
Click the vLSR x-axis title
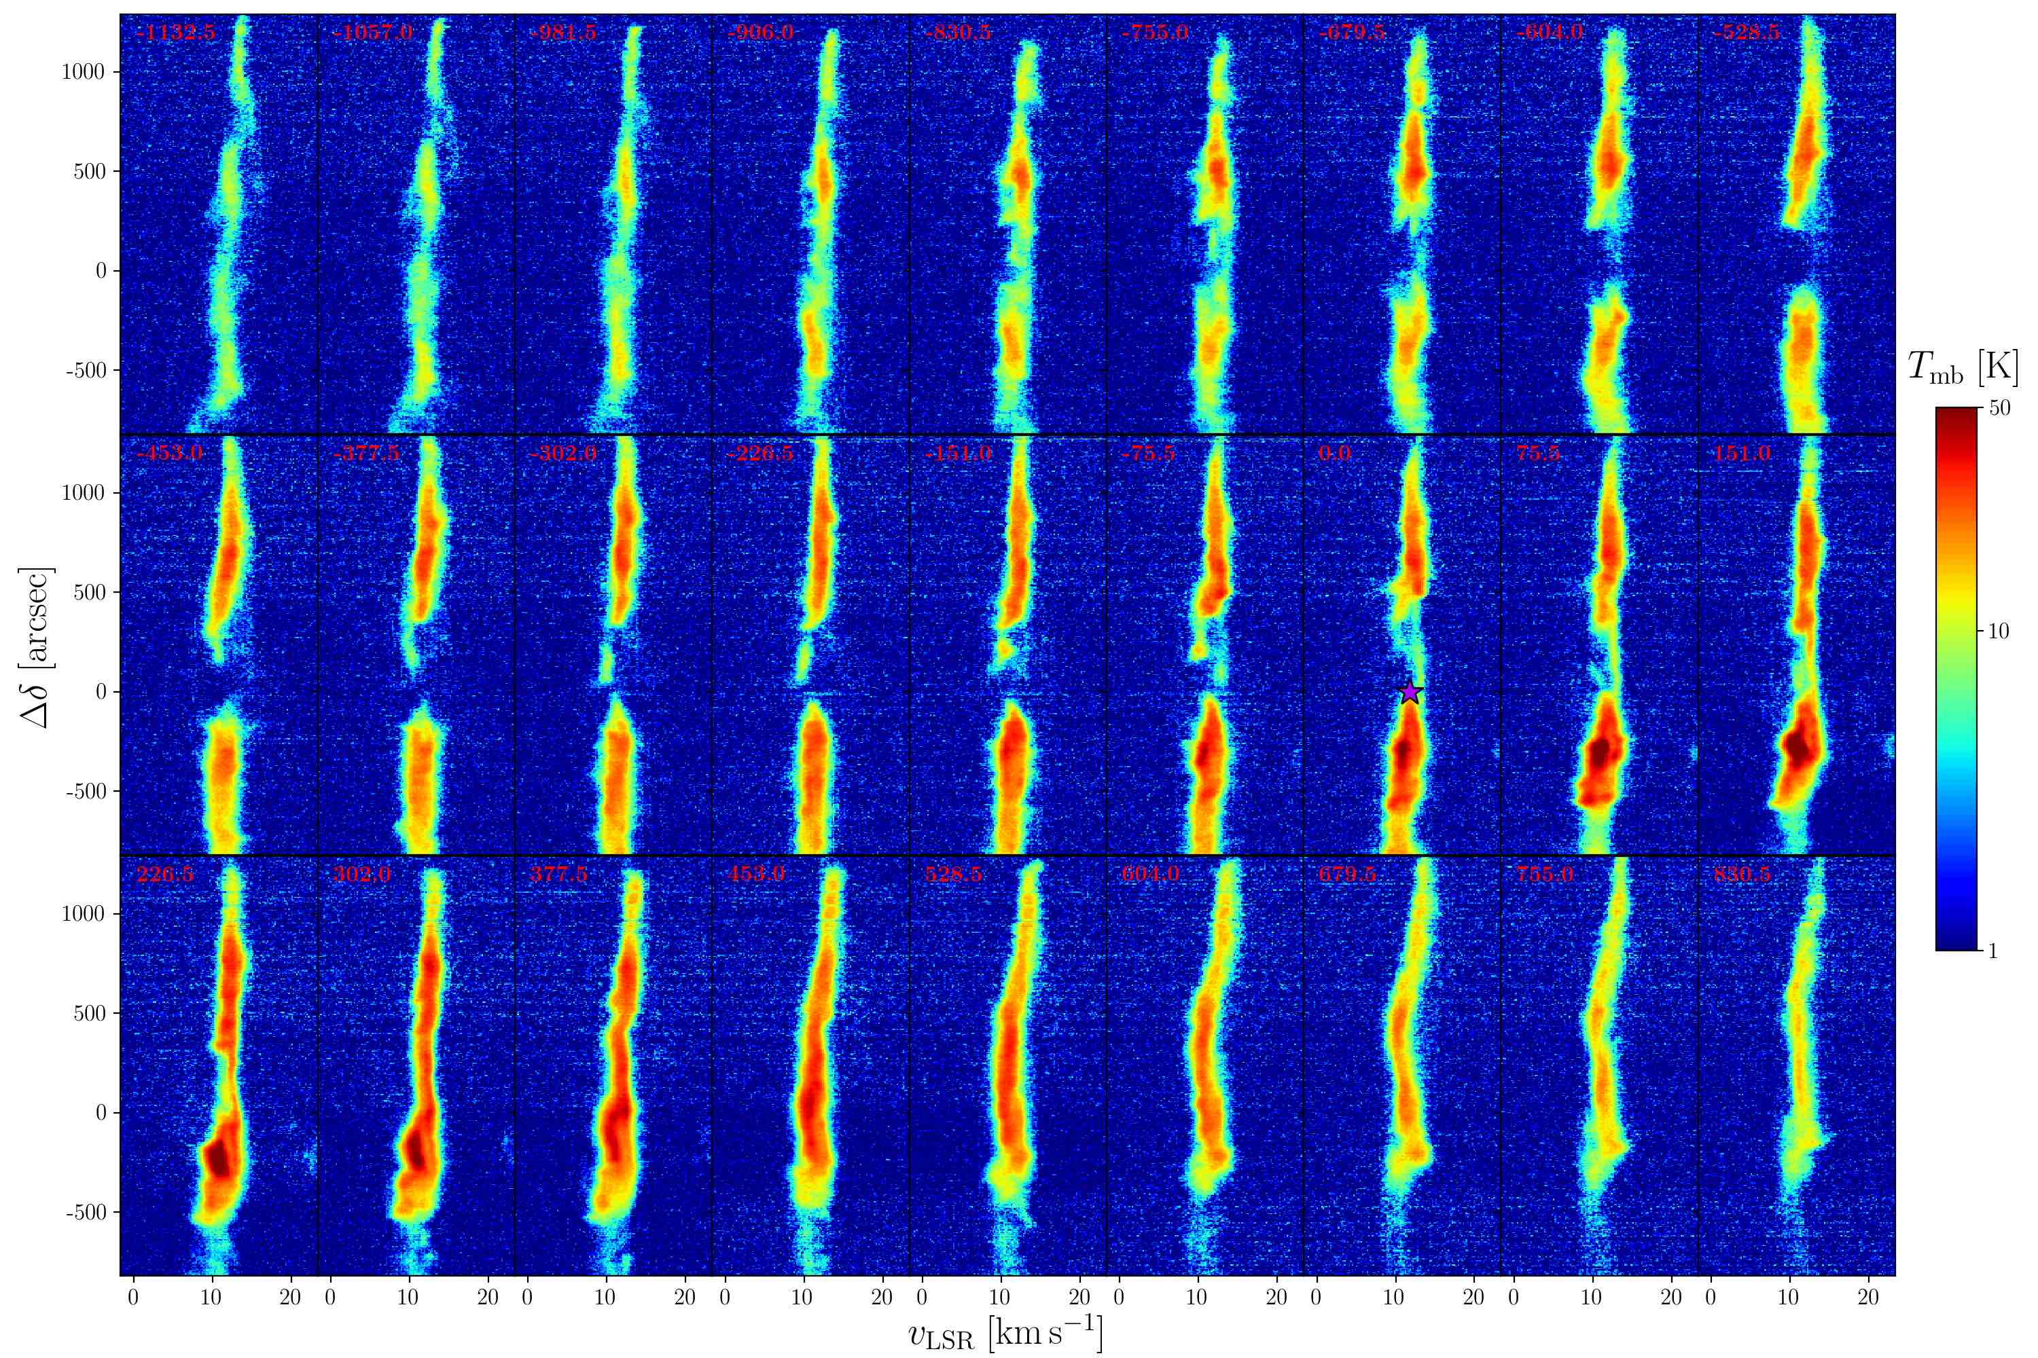[1006, 1334]
